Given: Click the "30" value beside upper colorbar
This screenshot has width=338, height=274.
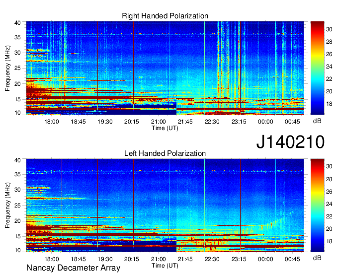Looking at the screenshot, I should click(329, 29).
